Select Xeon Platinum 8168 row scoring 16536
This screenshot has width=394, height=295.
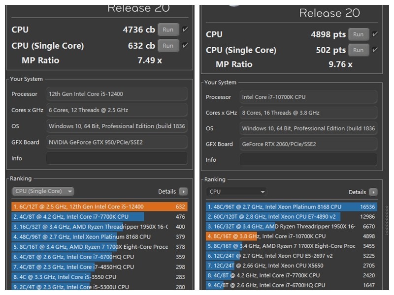point(292,207)
